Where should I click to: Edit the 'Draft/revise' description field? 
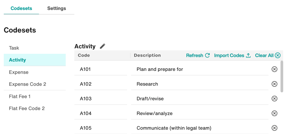click(200, 99)
